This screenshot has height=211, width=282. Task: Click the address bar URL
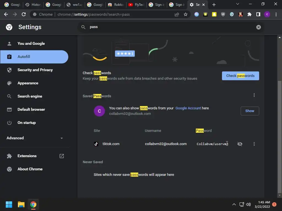(94, 14)
